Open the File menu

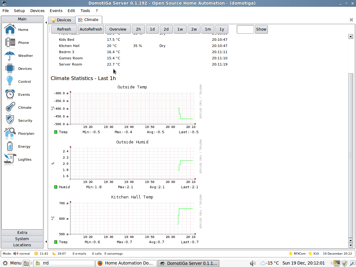point(6,11)
